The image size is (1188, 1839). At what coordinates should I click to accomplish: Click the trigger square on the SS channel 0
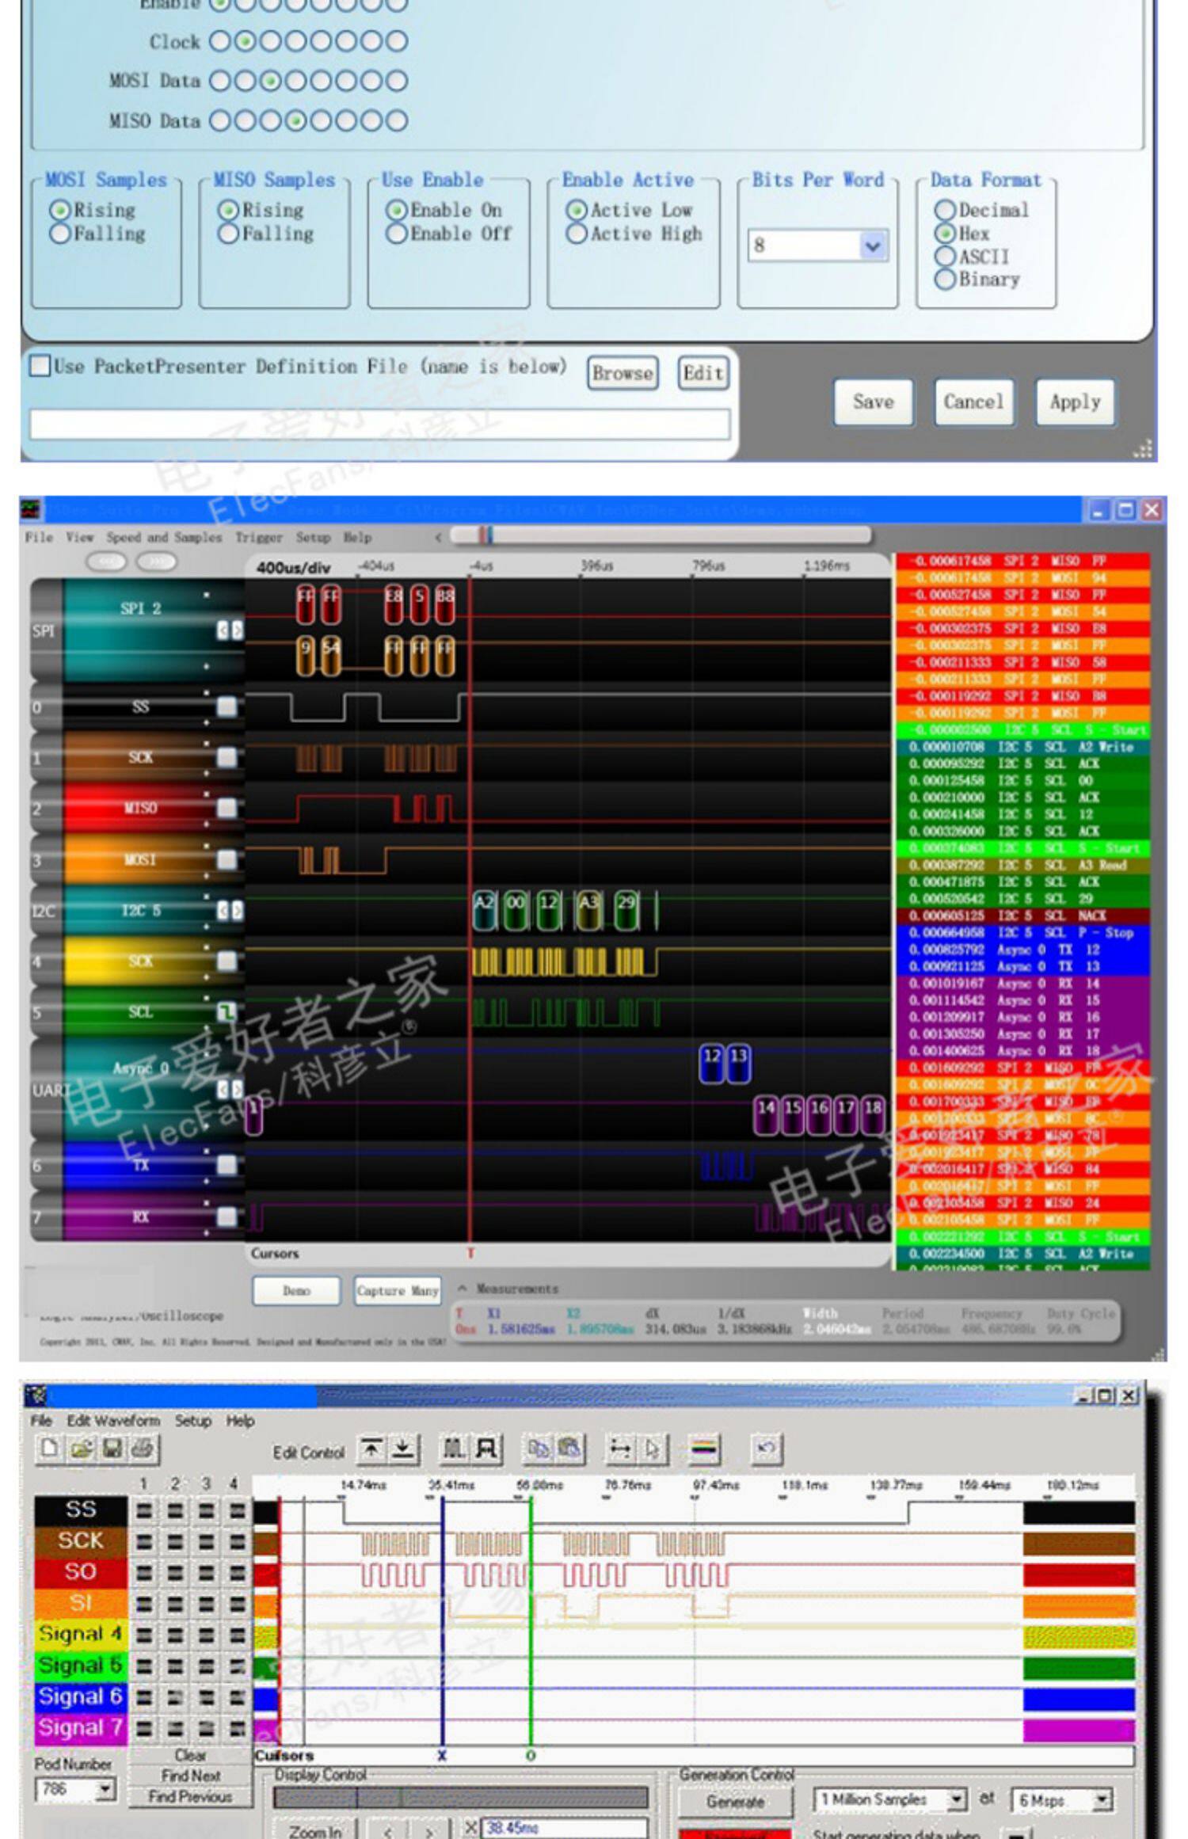coord(227,706)
